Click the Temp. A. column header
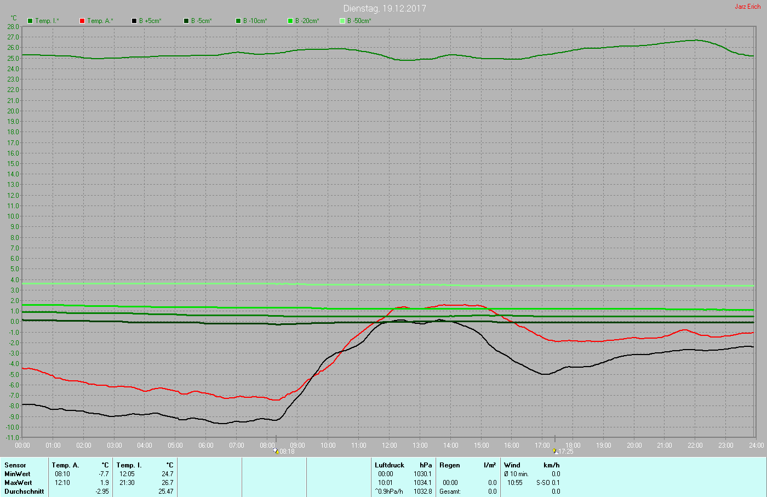The height and width of the screenshot is (497, 767). (x=66, y=465)
